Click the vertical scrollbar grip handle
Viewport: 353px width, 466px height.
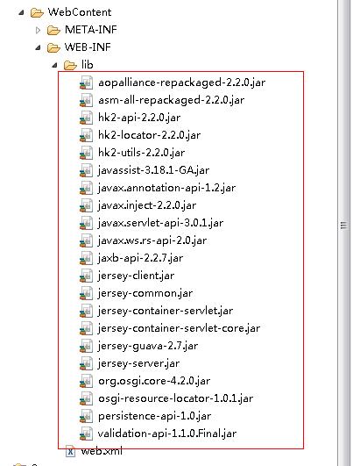pos(343,226)
